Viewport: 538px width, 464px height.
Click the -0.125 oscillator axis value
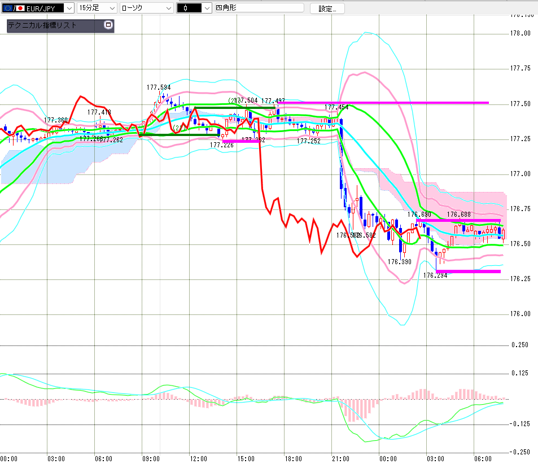[x=519, y=424]
